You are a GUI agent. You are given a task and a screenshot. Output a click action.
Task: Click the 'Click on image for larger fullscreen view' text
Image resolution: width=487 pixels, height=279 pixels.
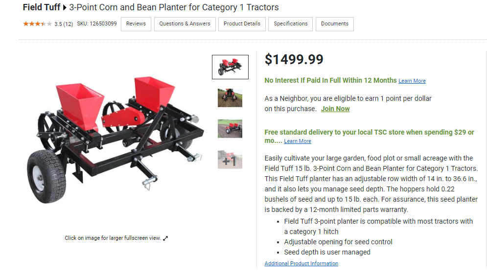113,238
